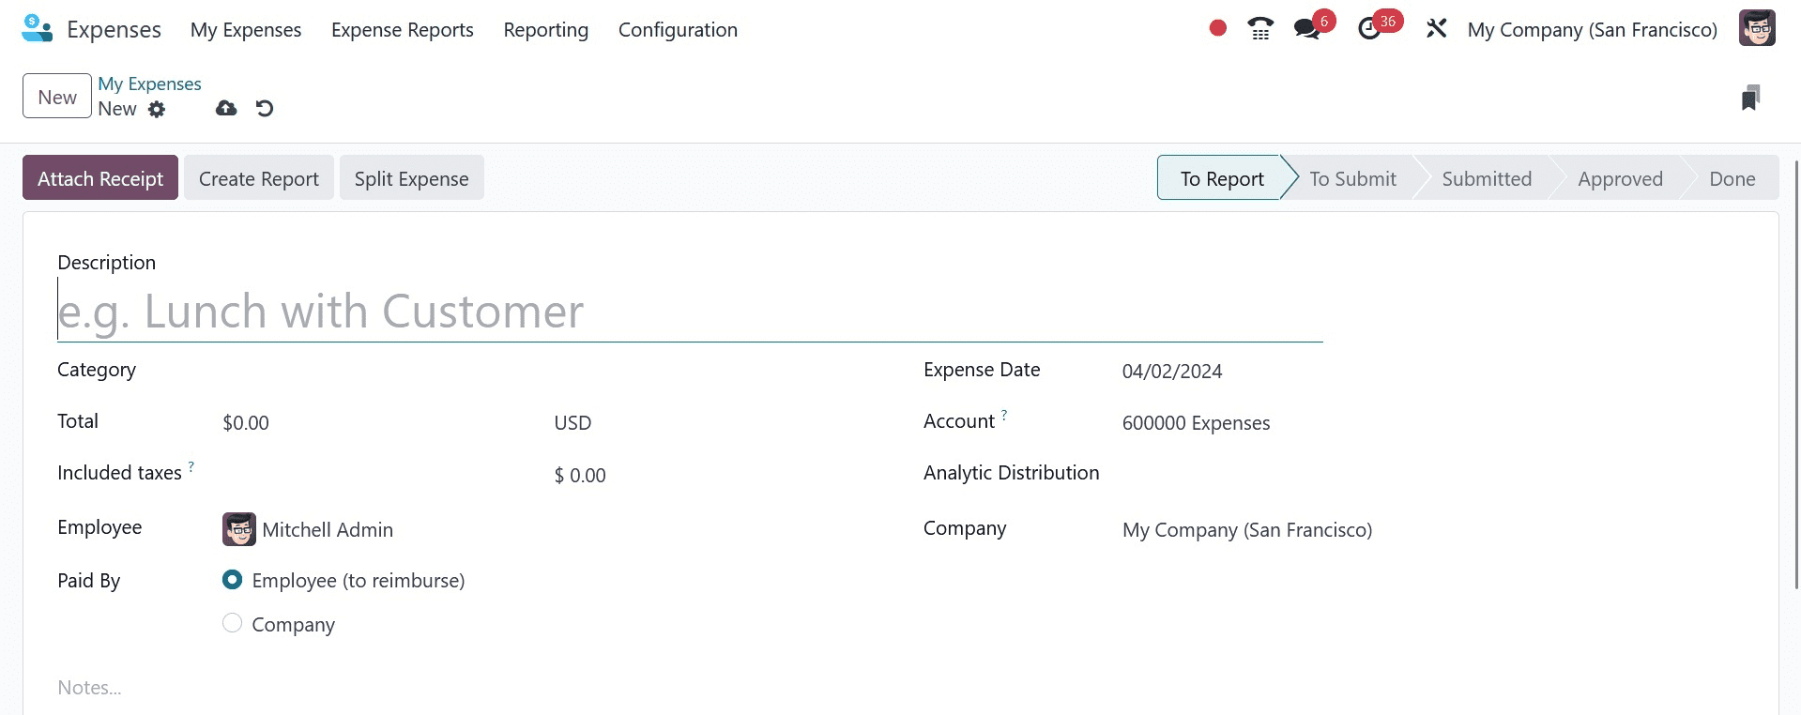Click the New button in the breadcrumb bar

click(x=57, y=96)
